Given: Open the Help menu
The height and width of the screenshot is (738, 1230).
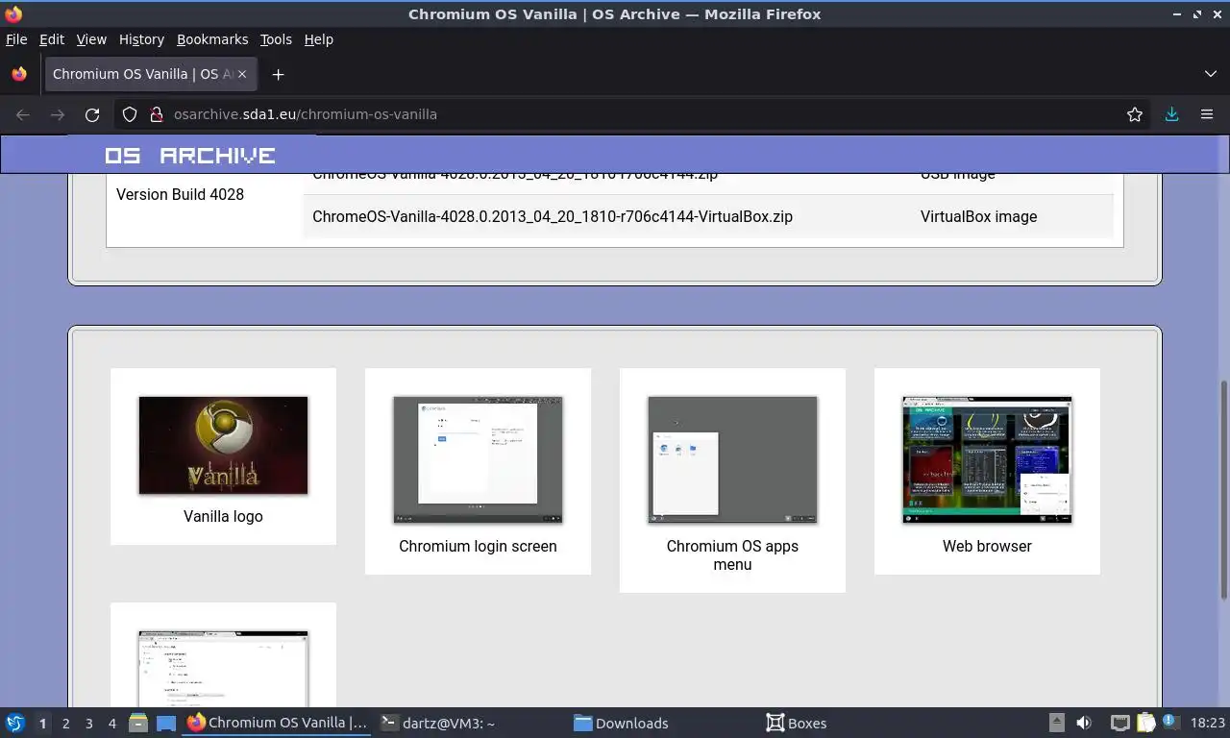Looking at the screenshot, I should click(x=319, y=39).
